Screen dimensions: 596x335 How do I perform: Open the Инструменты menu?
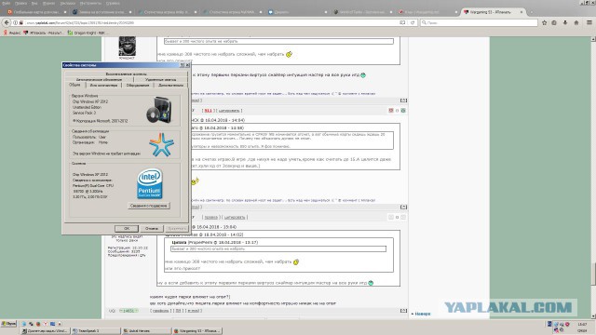pyautogui.click(x=90, y=3)
